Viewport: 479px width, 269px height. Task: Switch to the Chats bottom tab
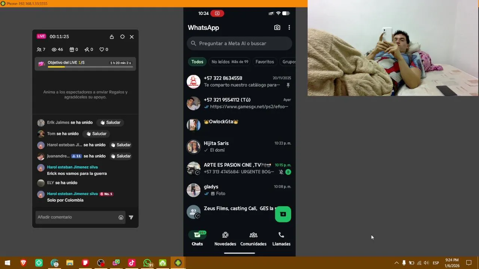(x=197, y=238)
